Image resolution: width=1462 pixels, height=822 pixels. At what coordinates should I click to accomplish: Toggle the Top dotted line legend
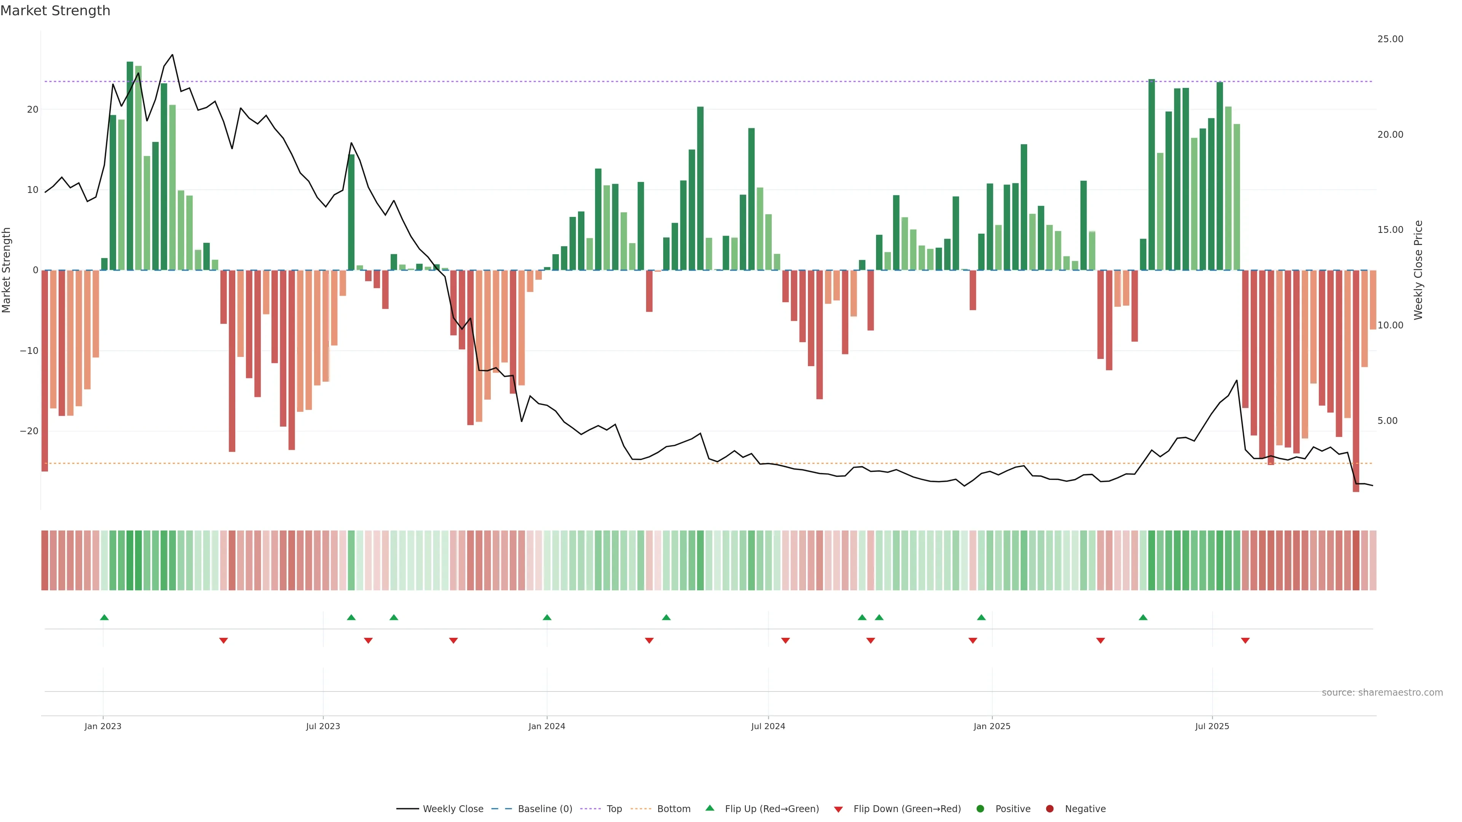[613, 809]
